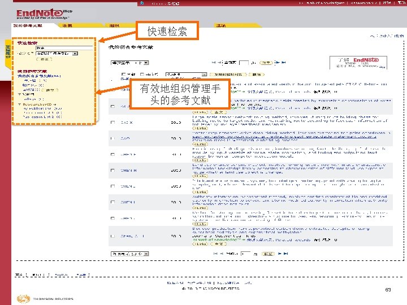Open the Large scale sensor network routing title
The image size is (407, 305).
289,121
